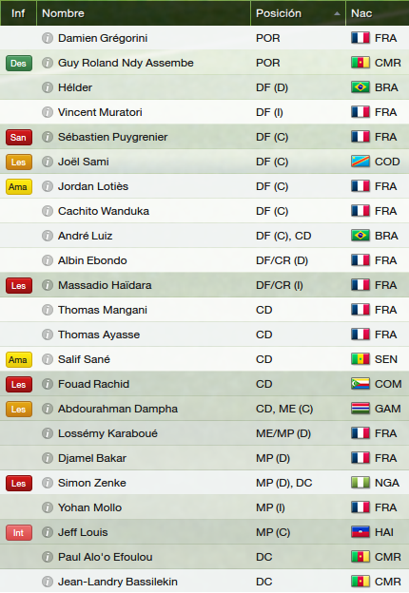Click the Int badge beside Jeff Louis
Viewport: 409px width, 593px height.
point(18,532)
